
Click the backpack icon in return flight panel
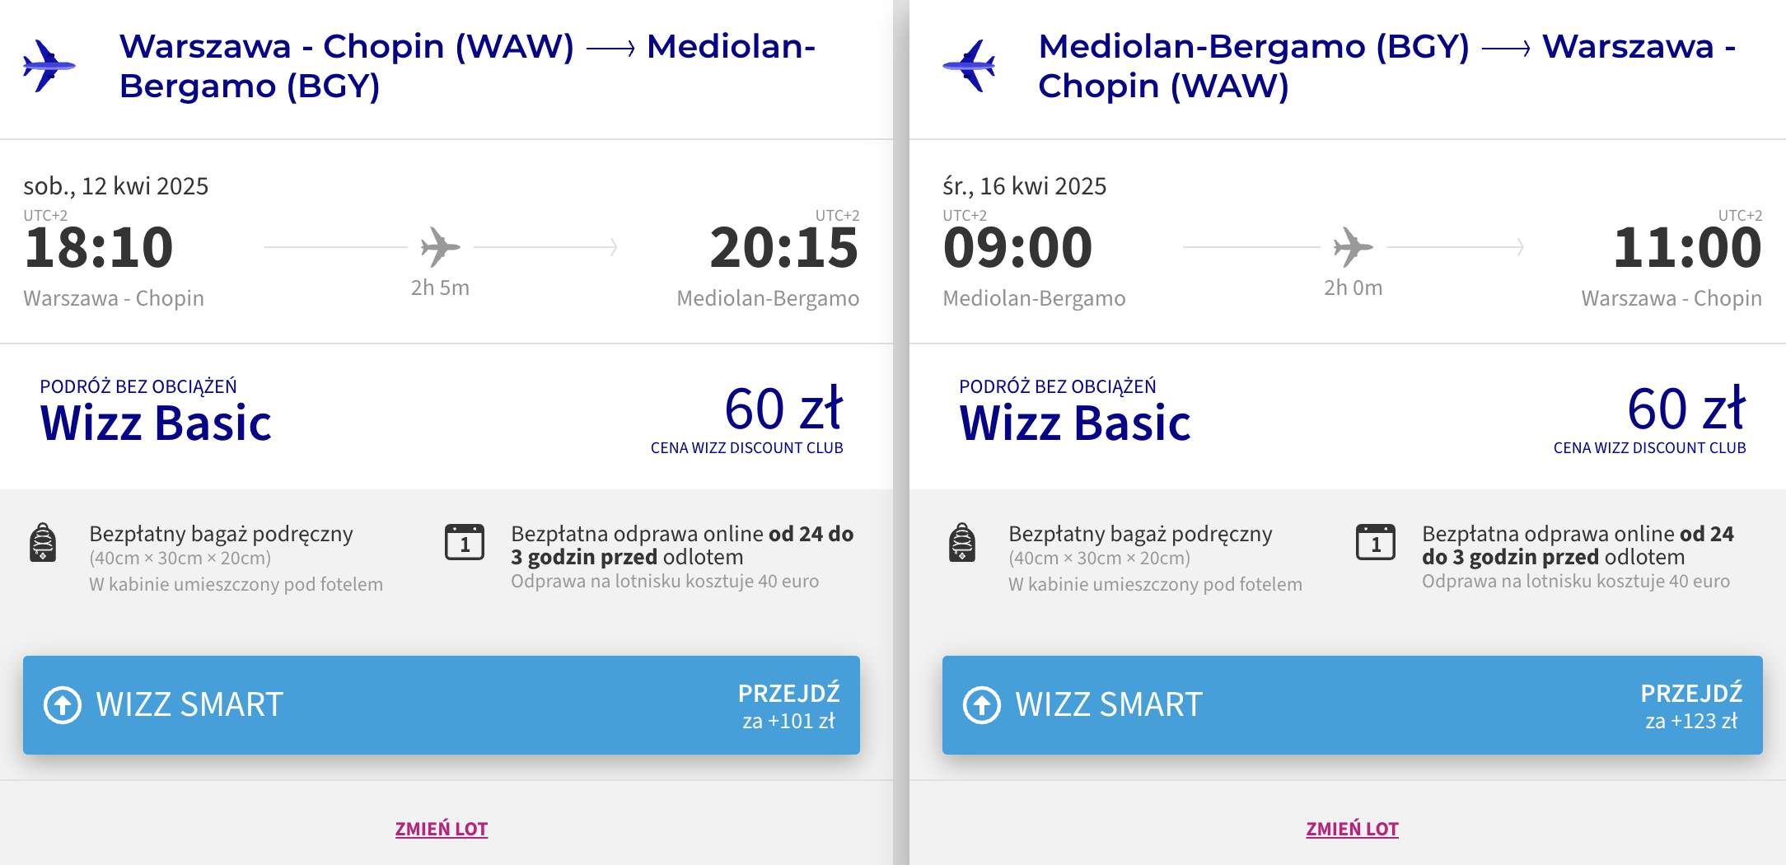[x=962, y=542]
